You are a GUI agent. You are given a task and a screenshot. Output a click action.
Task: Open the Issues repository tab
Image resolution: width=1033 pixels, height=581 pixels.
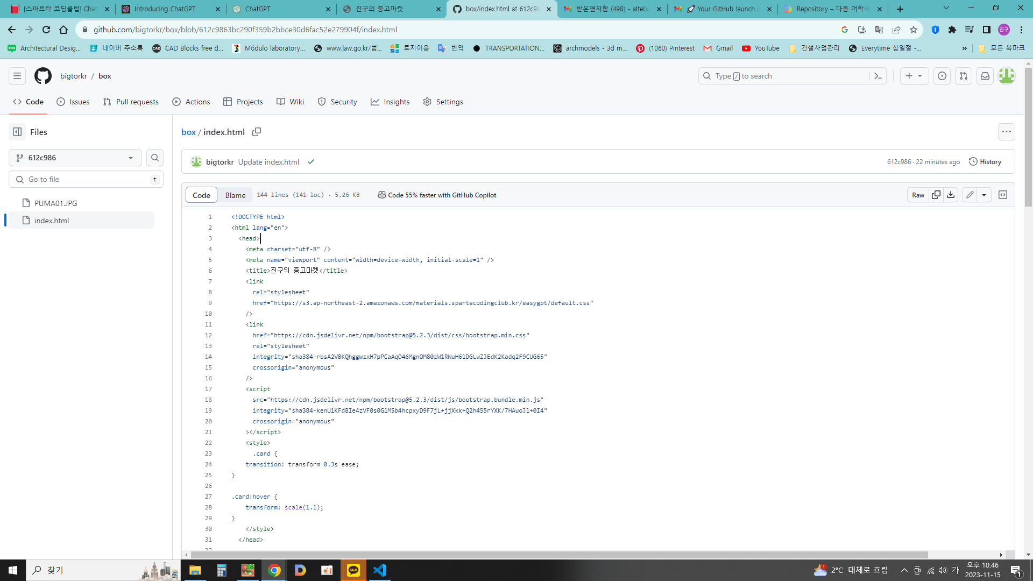pos(73,102)
